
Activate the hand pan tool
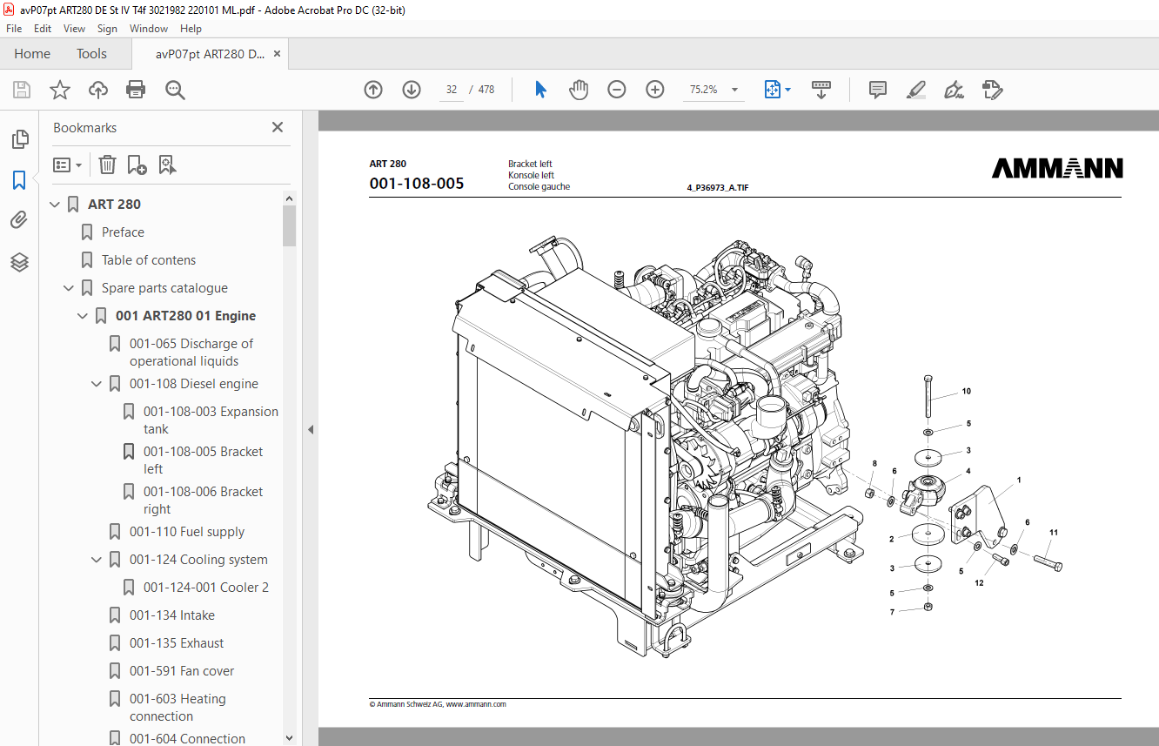point(579,90)
